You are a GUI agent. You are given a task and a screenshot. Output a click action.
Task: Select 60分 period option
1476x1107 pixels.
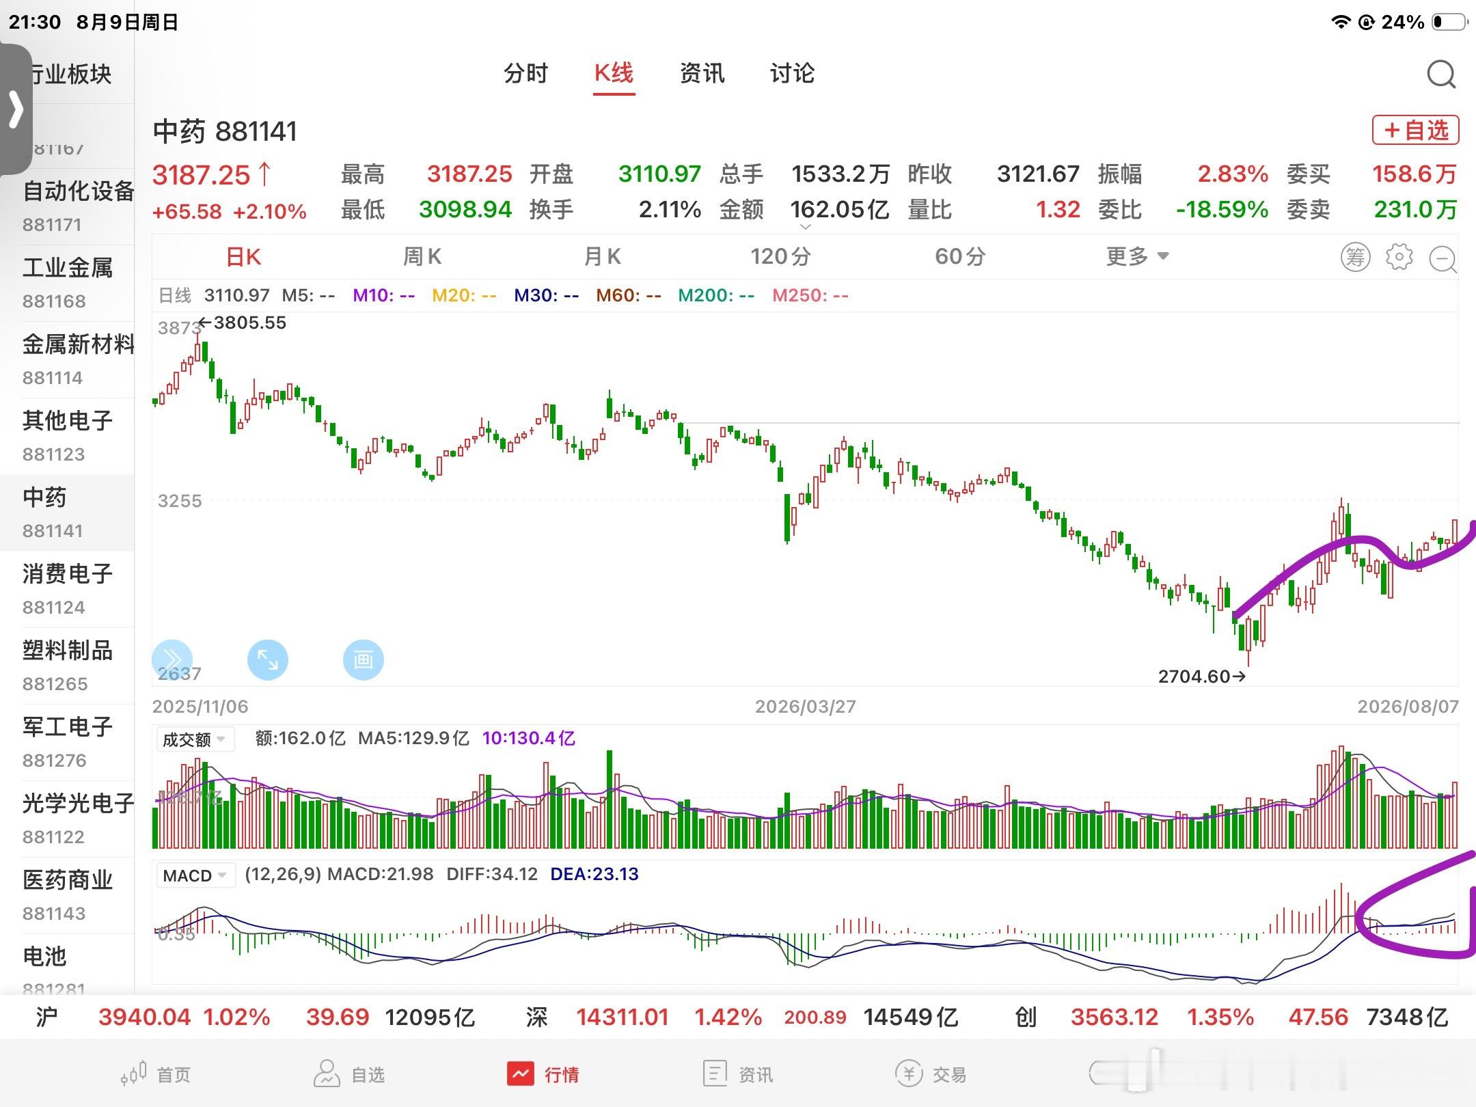960,256
